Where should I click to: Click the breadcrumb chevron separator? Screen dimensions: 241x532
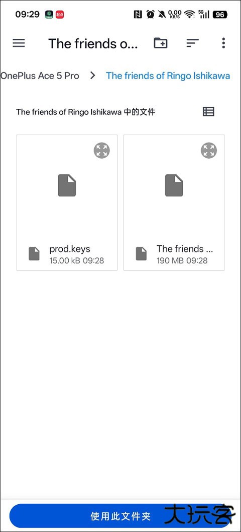point(93,76)
